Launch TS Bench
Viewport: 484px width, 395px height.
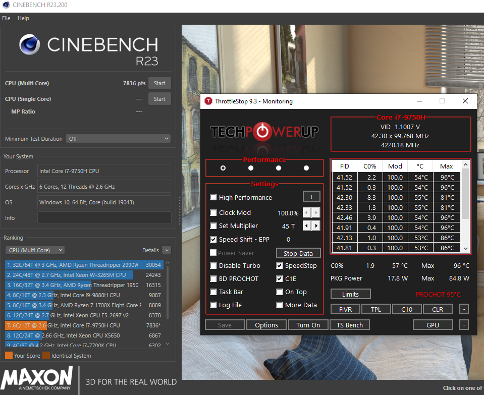tap(350, 325)
